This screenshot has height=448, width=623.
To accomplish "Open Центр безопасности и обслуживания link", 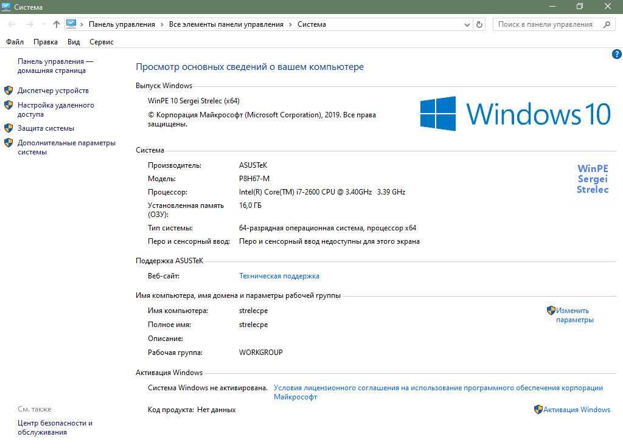I will tap(55, 427).
